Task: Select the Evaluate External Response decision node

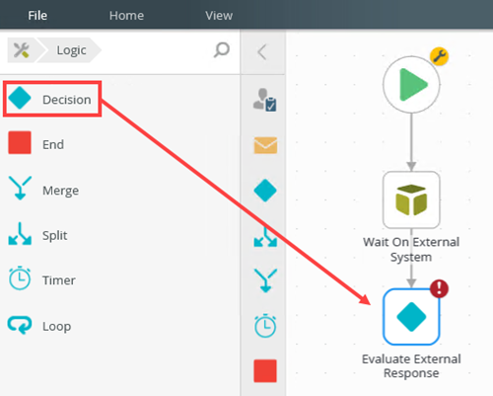Action: (x=411, y=317)
